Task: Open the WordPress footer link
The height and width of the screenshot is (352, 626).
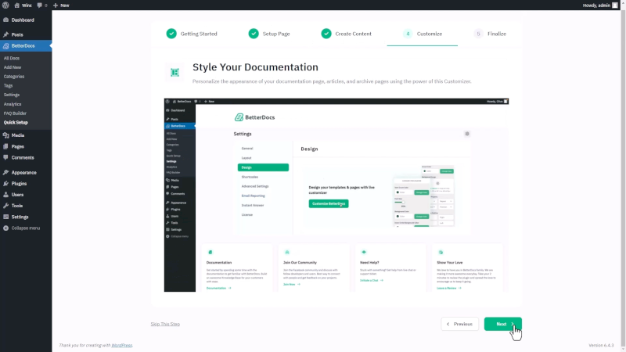Action: [x=122, y=345]
